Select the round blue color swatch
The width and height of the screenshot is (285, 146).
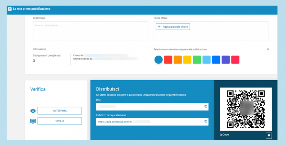pyautogui.click(x=158, y=59)
